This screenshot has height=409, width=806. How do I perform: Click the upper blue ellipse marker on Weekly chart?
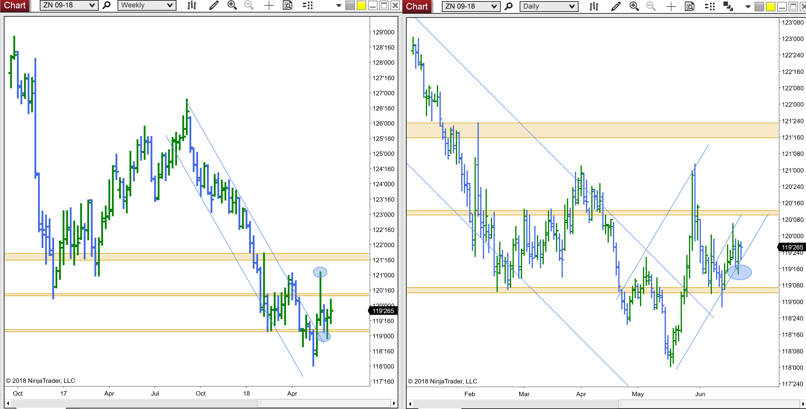[x=320, y=272]
